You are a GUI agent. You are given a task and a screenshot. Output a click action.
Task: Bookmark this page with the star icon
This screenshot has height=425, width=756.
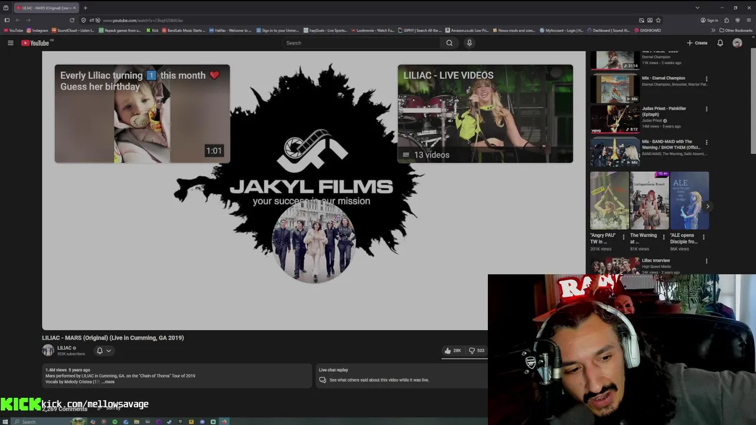pyautogui.click(x=658, y=20)
